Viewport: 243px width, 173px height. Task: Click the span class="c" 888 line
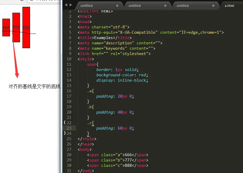tap(118, 165)
